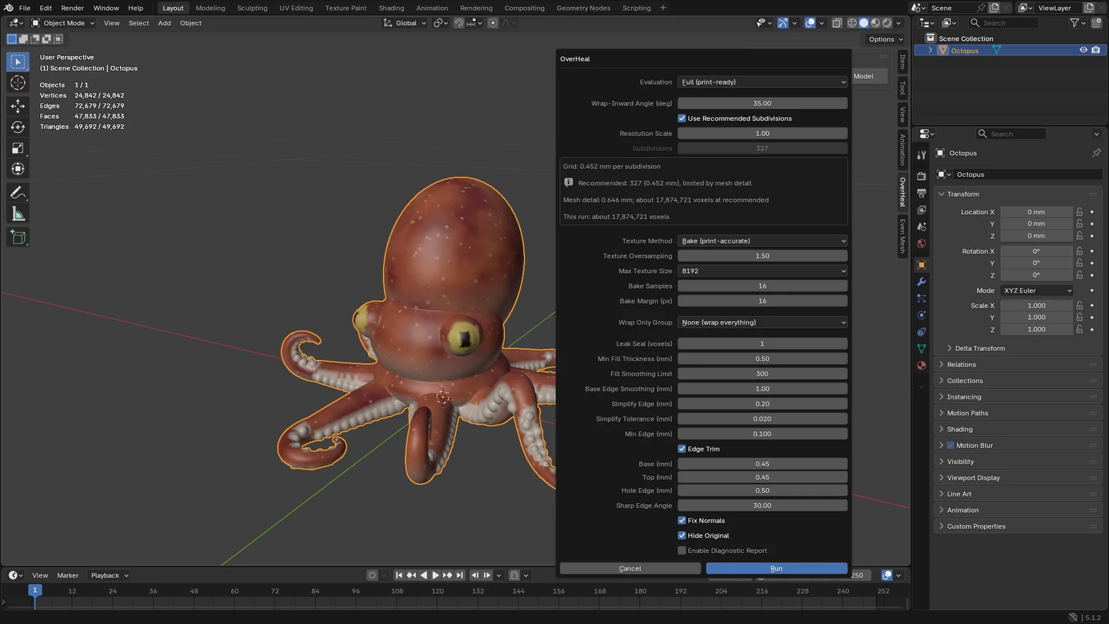1109x624 pixels.
Task: Open the Even Mesh sidebar tab
Action: click(x=902, y=236)
